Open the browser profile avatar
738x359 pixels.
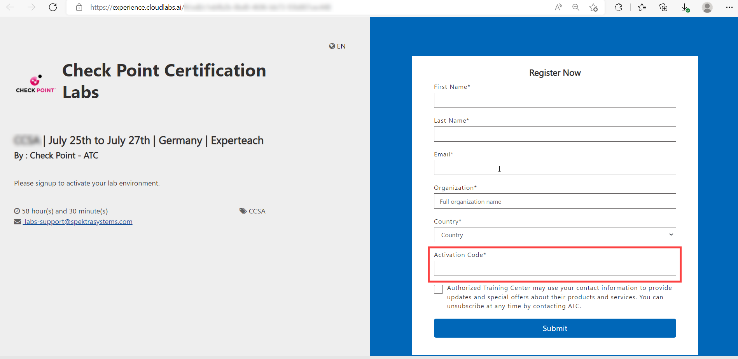(707, 7)
